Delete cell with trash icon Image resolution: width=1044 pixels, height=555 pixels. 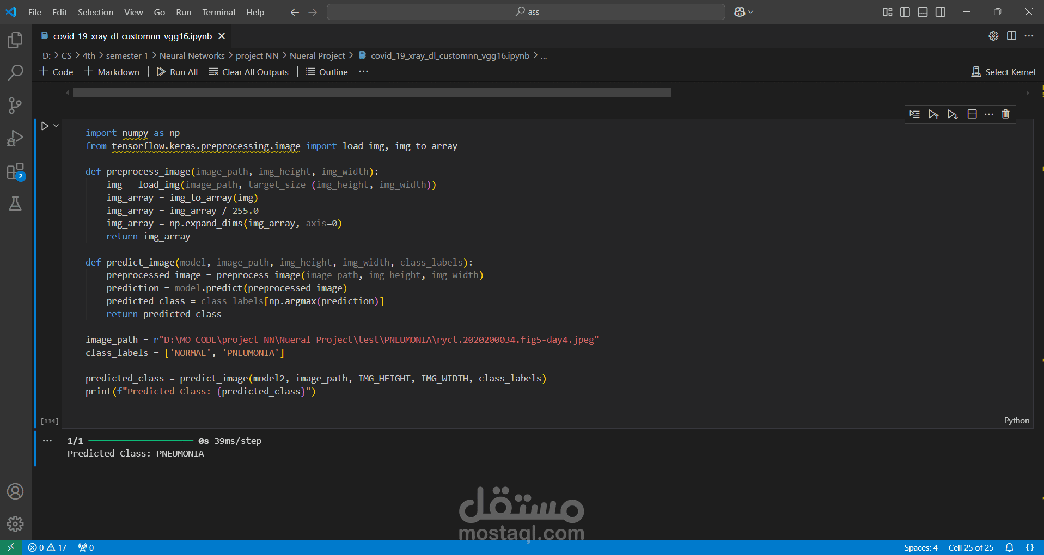tap(1006, 114)
